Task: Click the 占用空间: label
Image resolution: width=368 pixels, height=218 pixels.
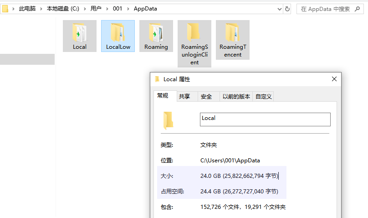Action: click(173, 192)
